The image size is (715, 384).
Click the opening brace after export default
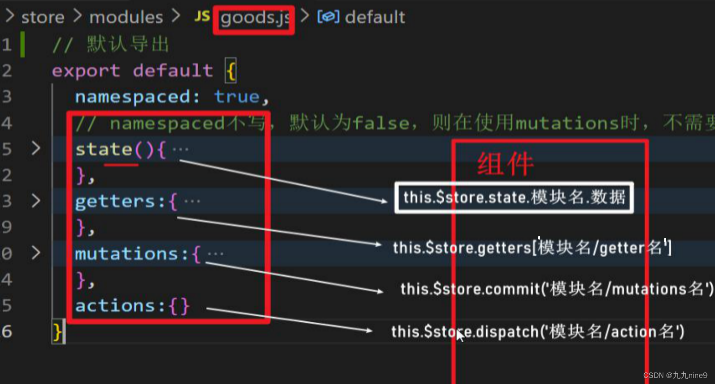pyautogui.click(x=231, y=71)
